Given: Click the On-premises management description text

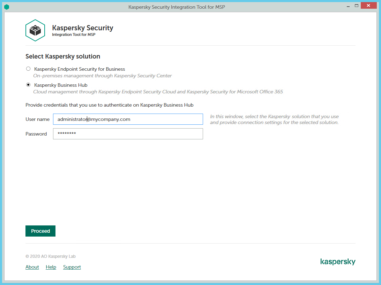Looking at the screenshot, I should coord(102,76).
